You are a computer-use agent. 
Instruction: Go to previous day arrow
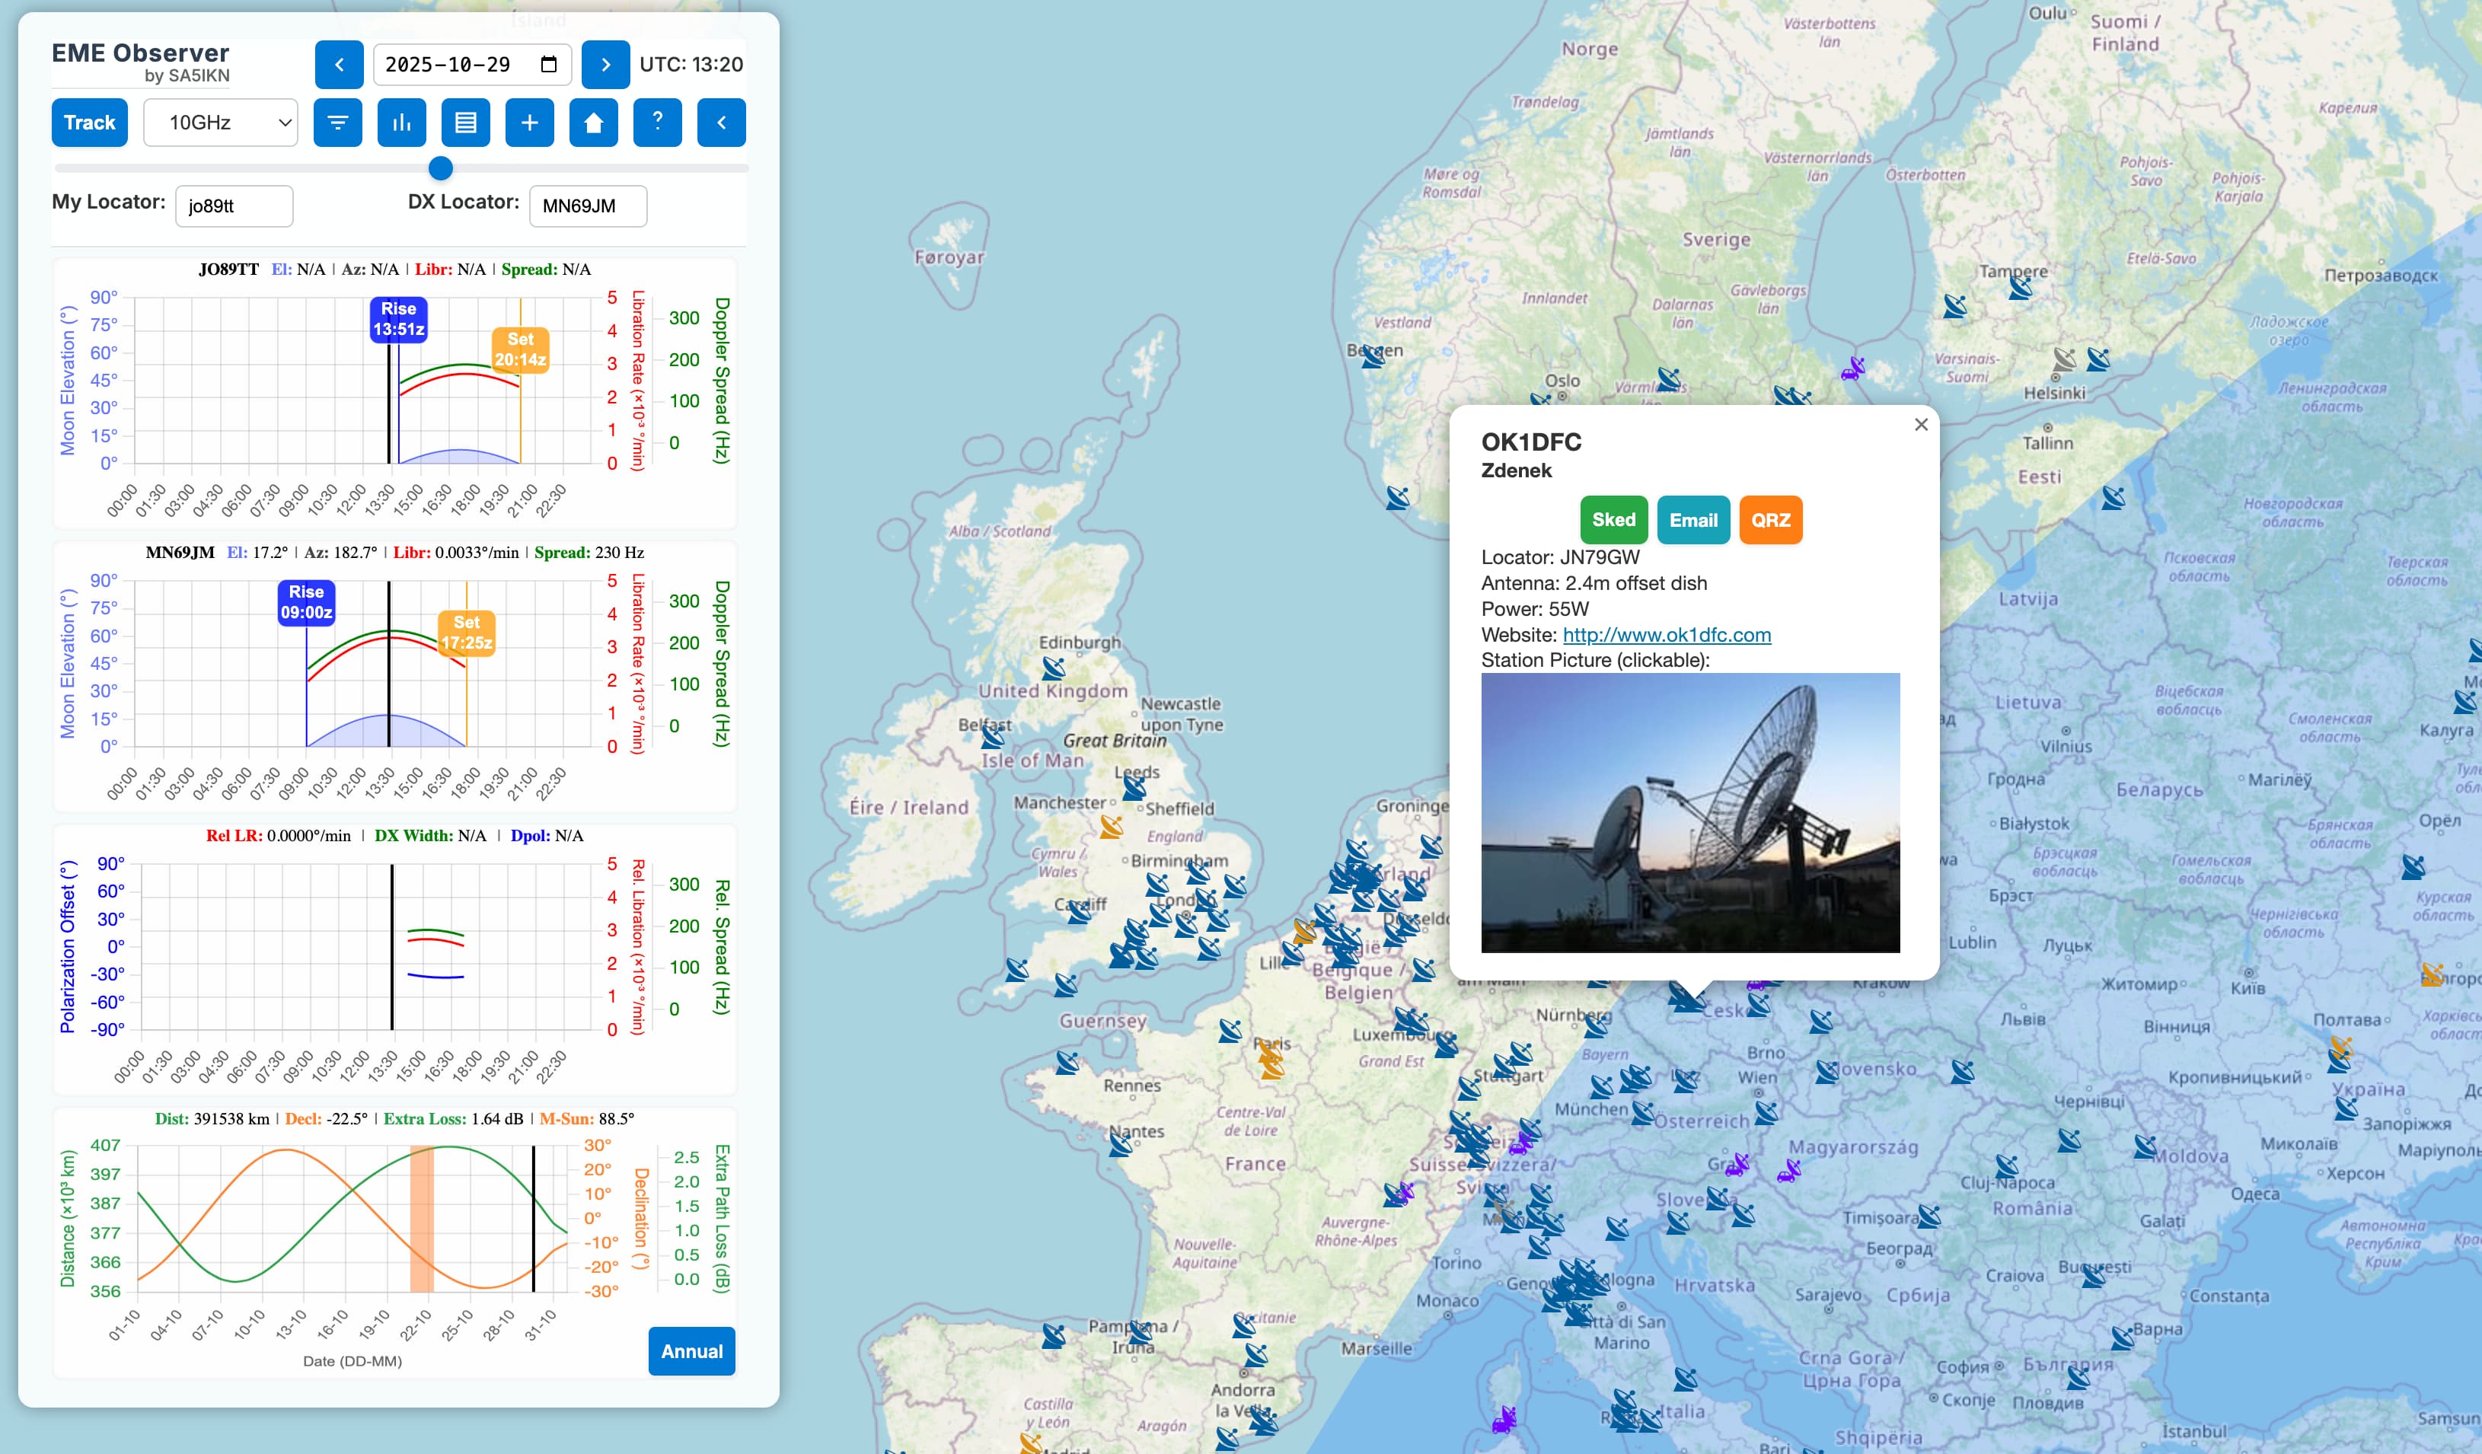[339, 65]
